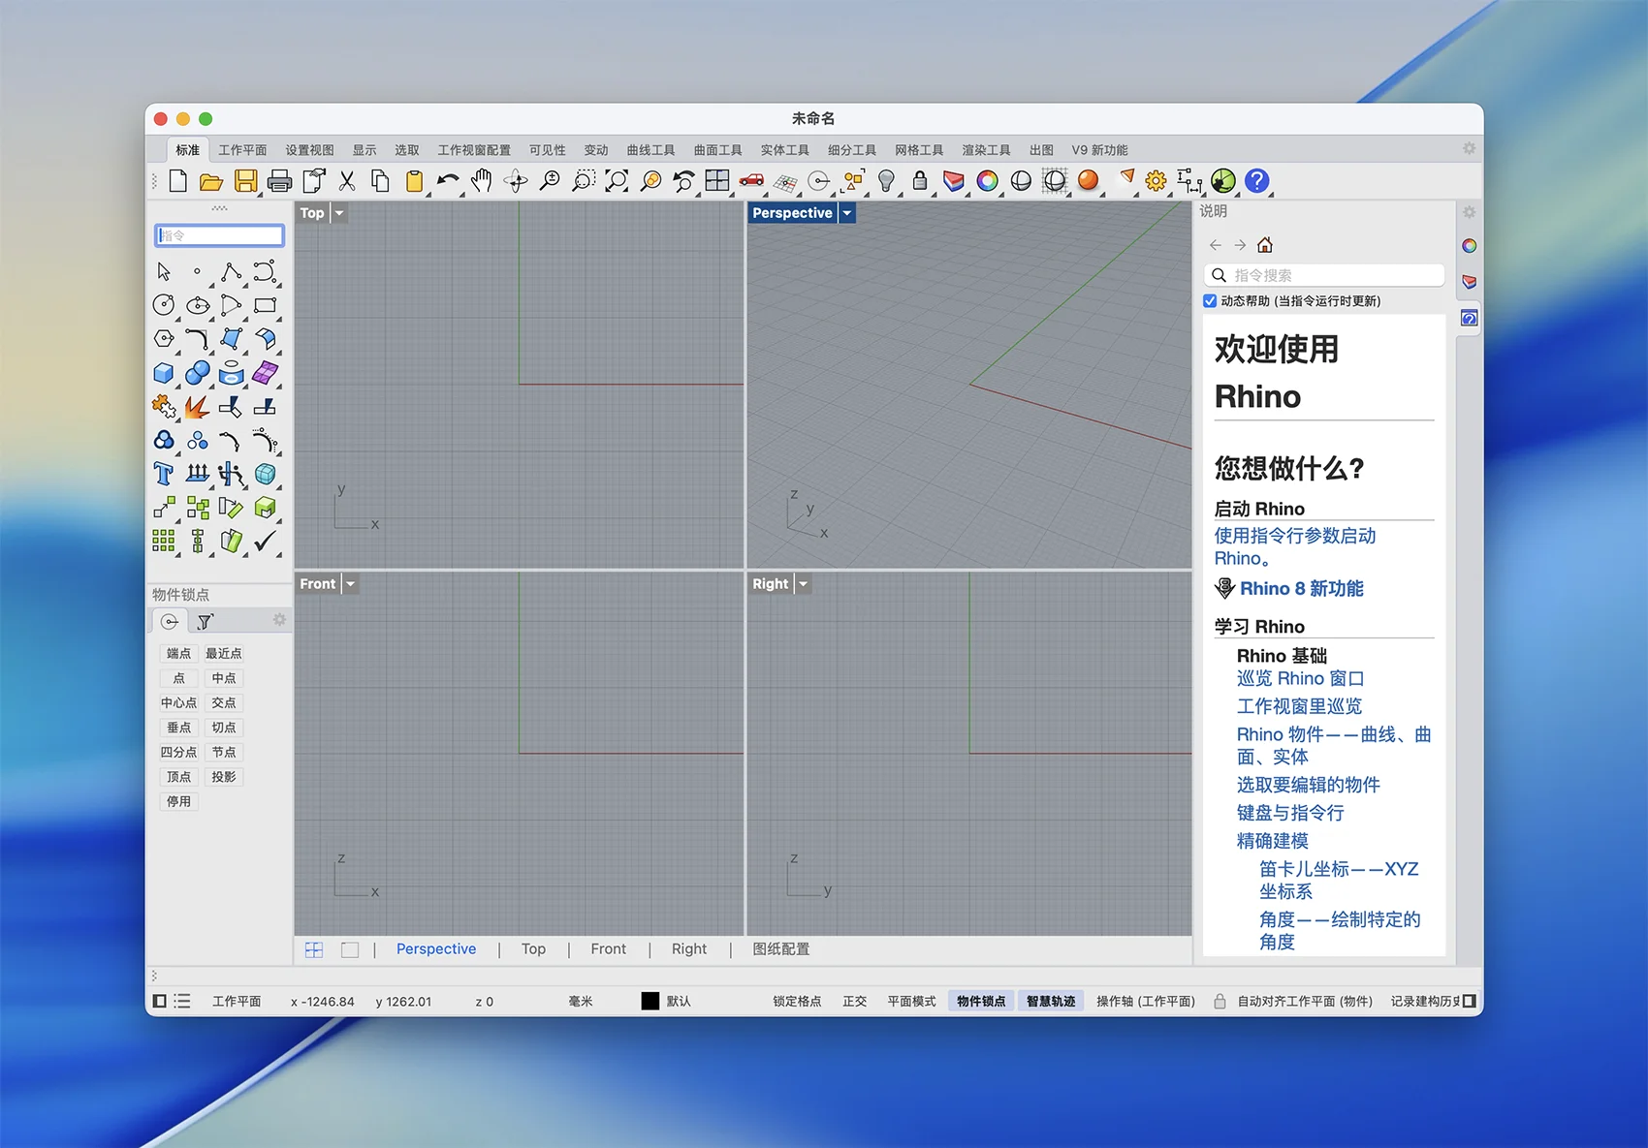This screenshot has width=1648, height=1148.
Task: Toggle the 端点 object snap
Action: click(178, 654)
